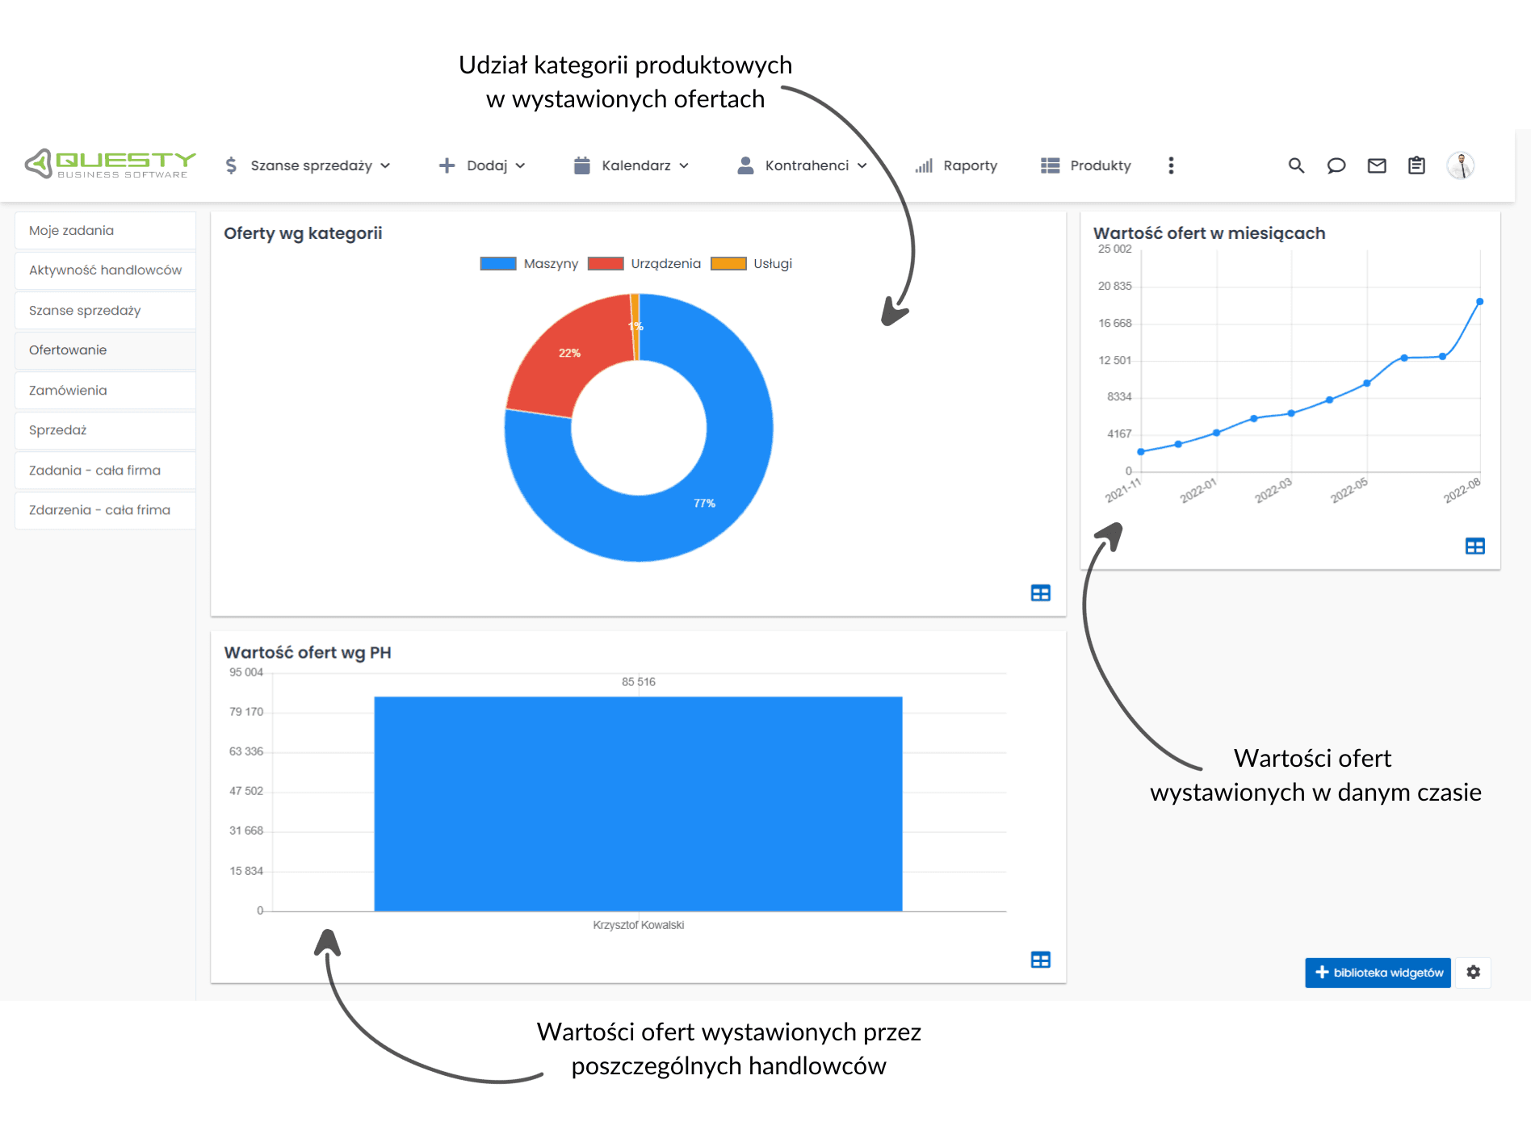Click the person icon beside Kontrahenci
Viewport: 1531px width, 1130px height.
745,165
